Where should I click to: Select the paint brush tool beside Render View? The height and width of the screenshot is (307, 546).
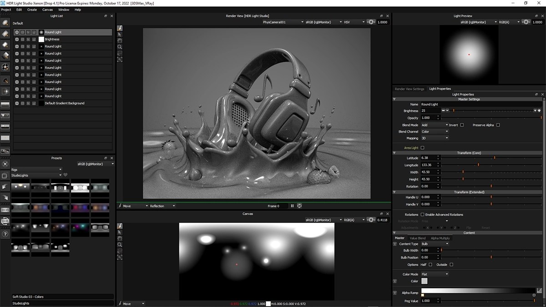click(121, 28)
